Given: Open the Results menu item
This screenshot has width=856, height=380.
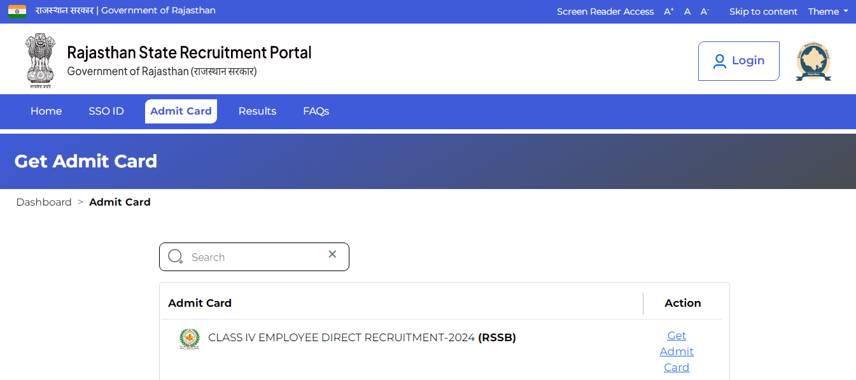Looking at the screenshot, I should click(257, 111).
